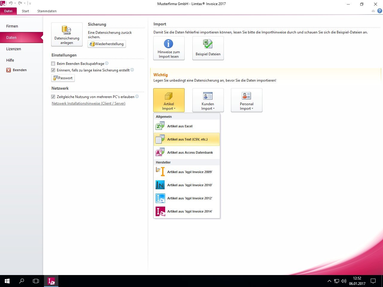Click the Wiederherstellung button
The height and width of the screenshot is (287, 383).
pyautogui.click(x=107, y=44)
